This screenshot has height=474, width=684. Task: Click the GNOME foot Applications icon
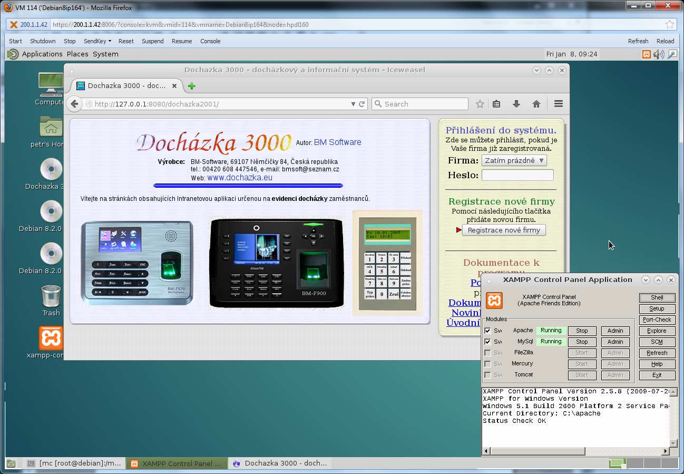point(13,54)
